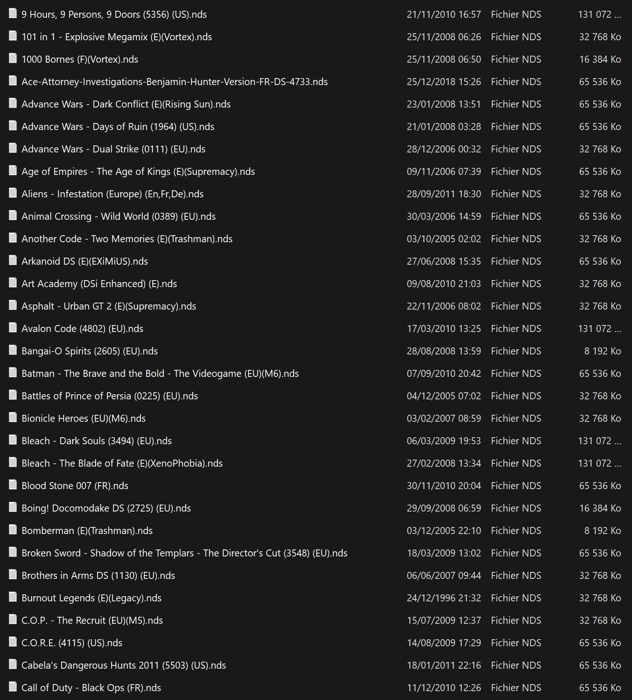Click the icon beside Batman - The Brave and the Bold
Image resolution: width=632 pixels, height=700 pixels.
(x=13, y=373)
